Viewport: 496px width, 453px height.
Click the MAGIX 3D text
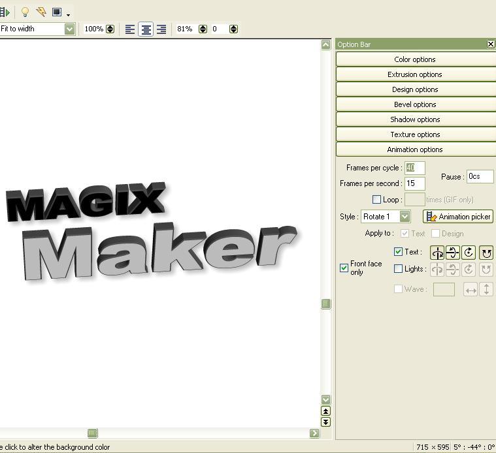tap(86, 202)
